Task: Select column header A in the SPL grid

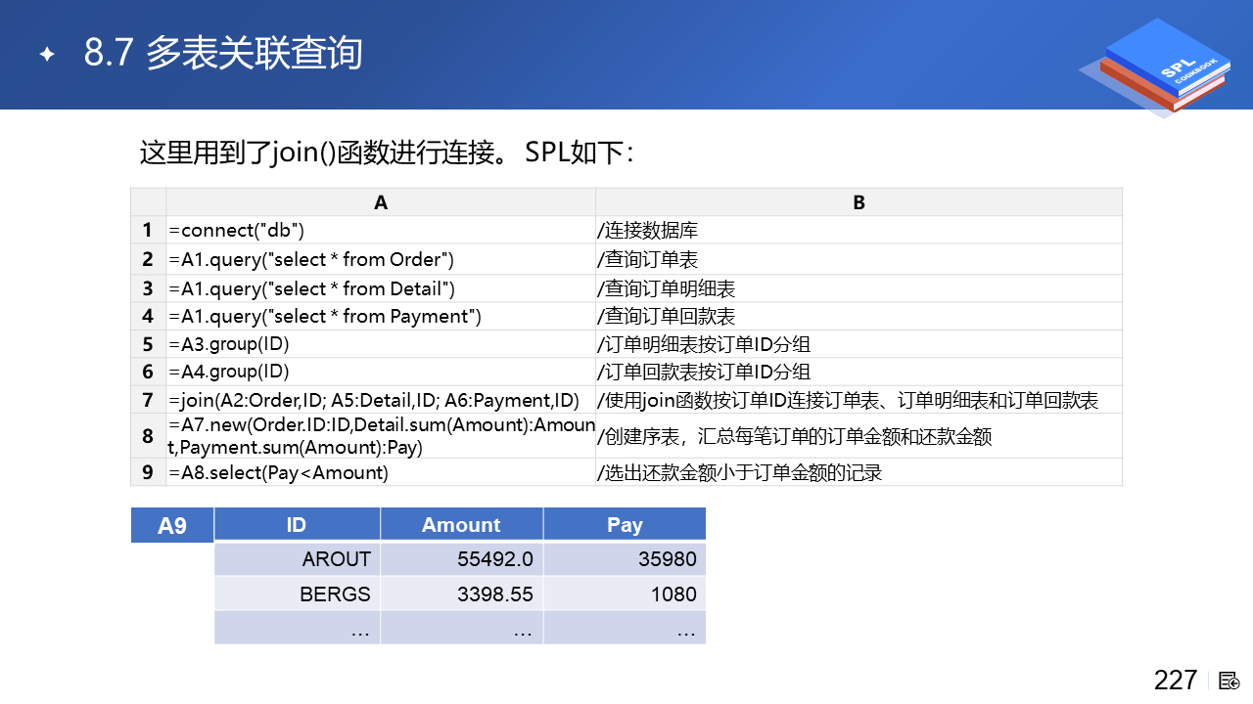Action: pyautogui.click(x=381, y=202)
